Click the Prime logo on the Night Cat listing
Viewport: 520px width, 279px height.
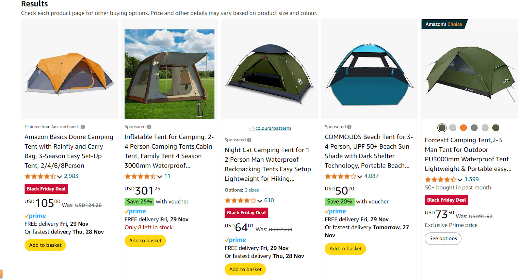click(235, 240)
